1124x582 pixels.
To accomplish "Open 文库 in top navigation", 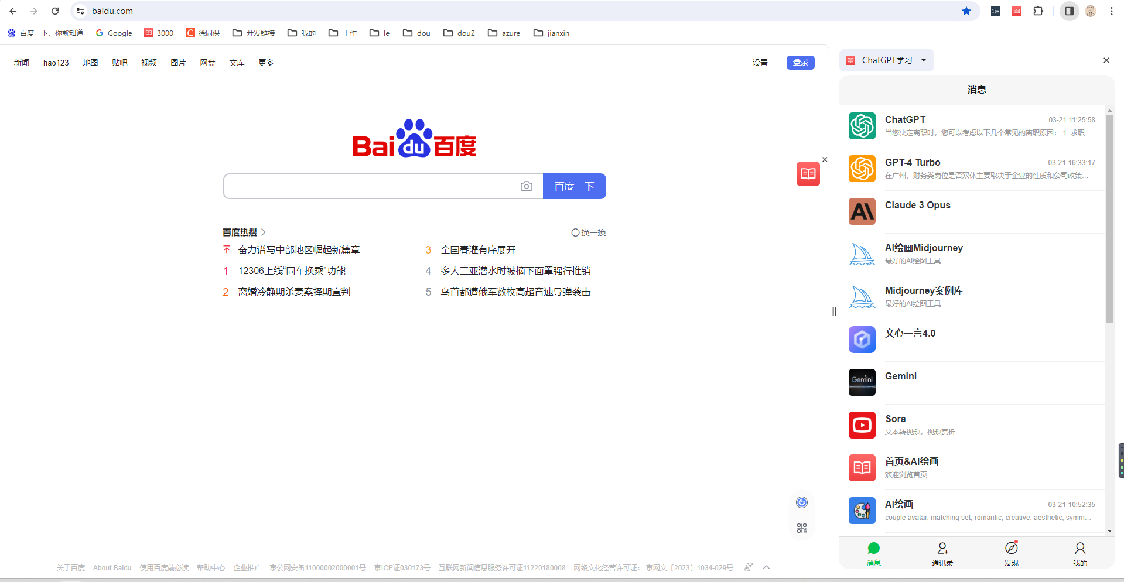I will pos(237,63).
